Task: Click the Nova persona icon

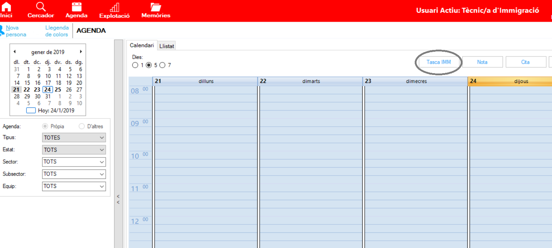Action: pyautogui.click(x=2, y=31)
